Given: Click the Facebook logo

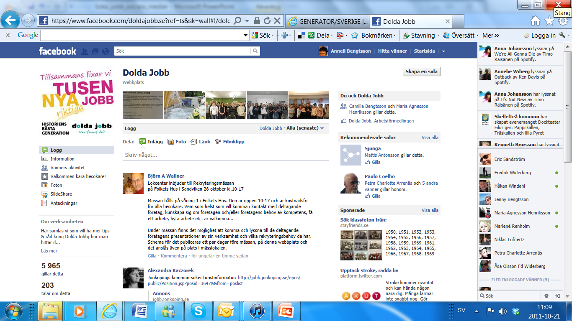Looking at the screenshot, I should click(x=57, y=51).
